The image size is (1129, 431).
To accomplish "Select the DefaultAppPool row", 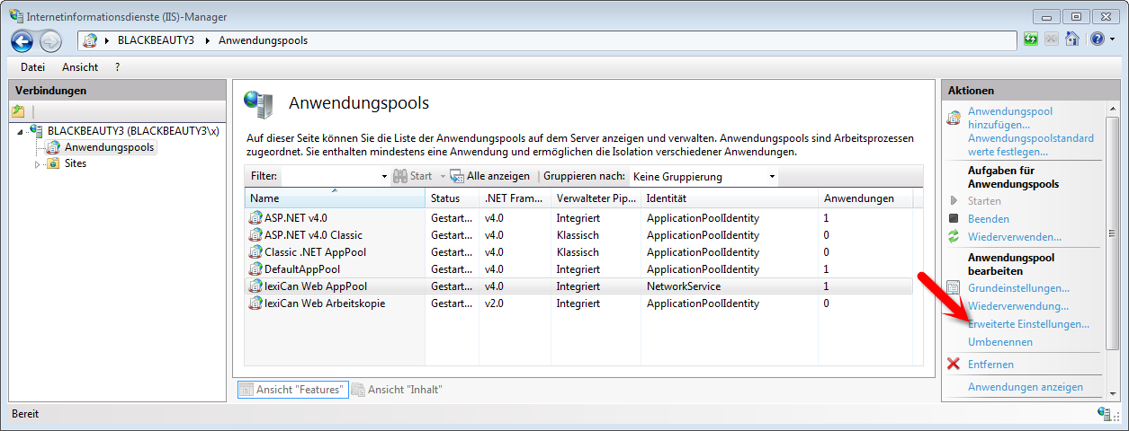I will (301, 269).
